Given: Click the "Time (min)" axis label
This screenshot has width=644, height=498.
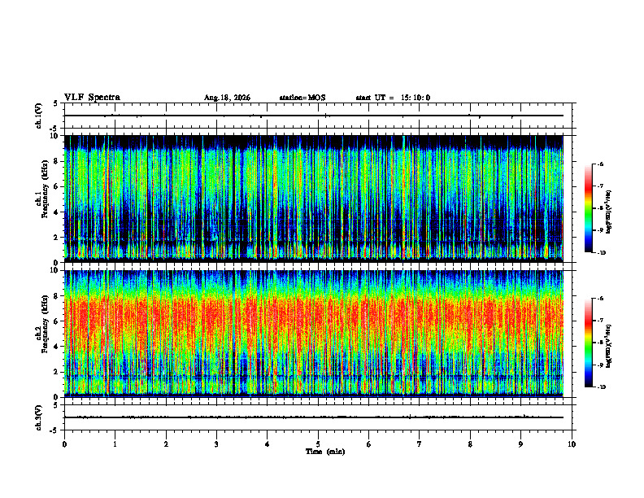Looking at the screenshot, I should 325,452.
